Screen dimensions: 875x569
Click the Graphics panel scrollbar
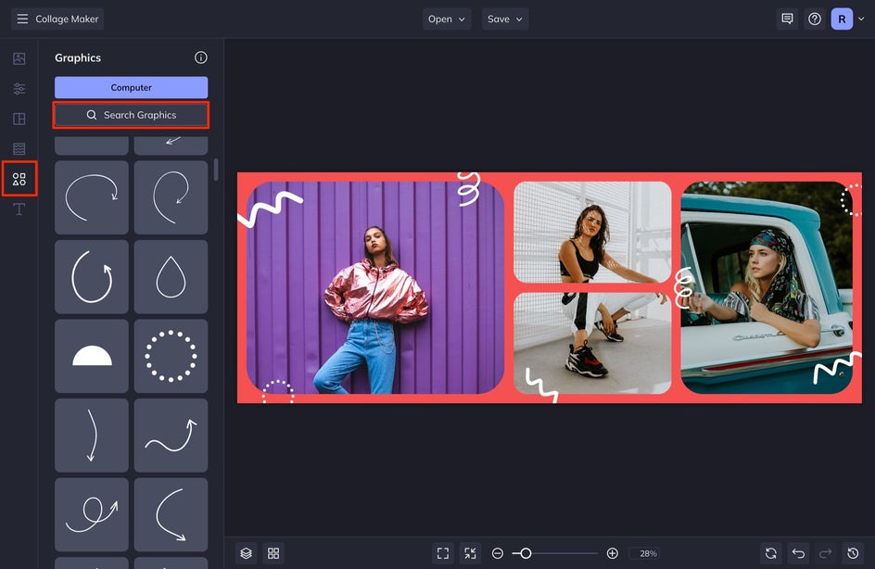216,170
